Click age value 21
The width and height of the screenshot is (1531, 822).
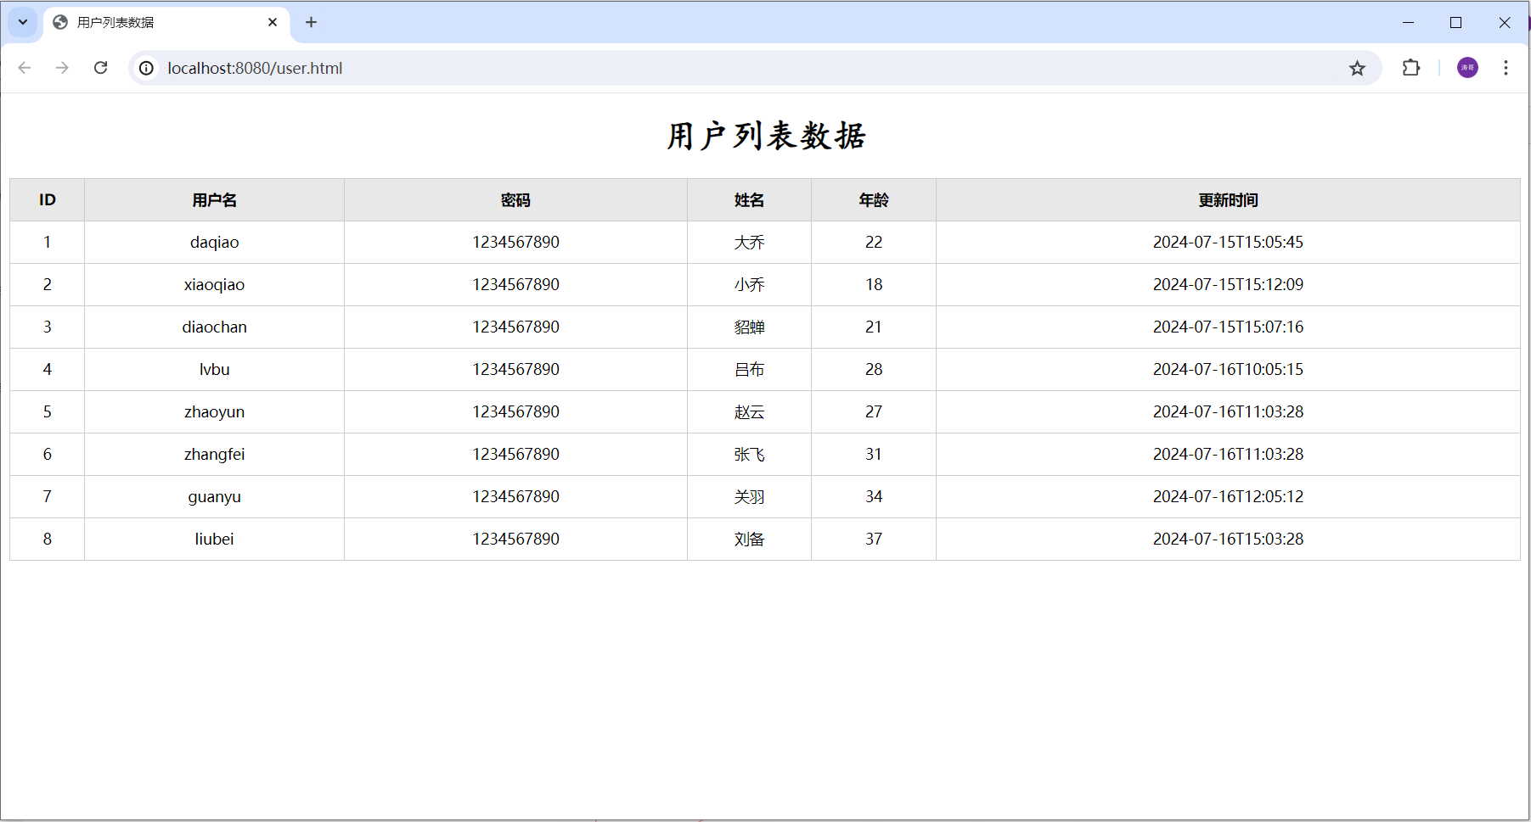tap(874, 327)
